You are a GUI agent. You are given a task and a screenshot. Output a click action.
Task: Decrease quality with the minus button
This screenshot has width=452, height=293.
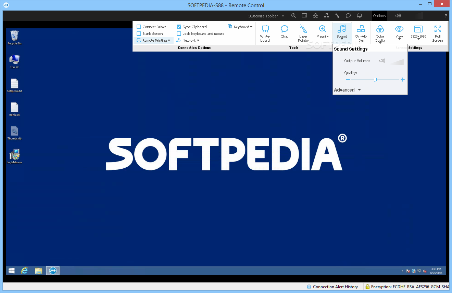[348, 80]
